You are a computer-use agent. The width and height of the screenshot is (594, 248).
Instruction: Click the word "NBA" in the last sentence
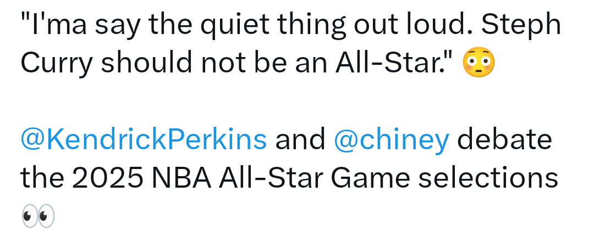tap(182, 178)
